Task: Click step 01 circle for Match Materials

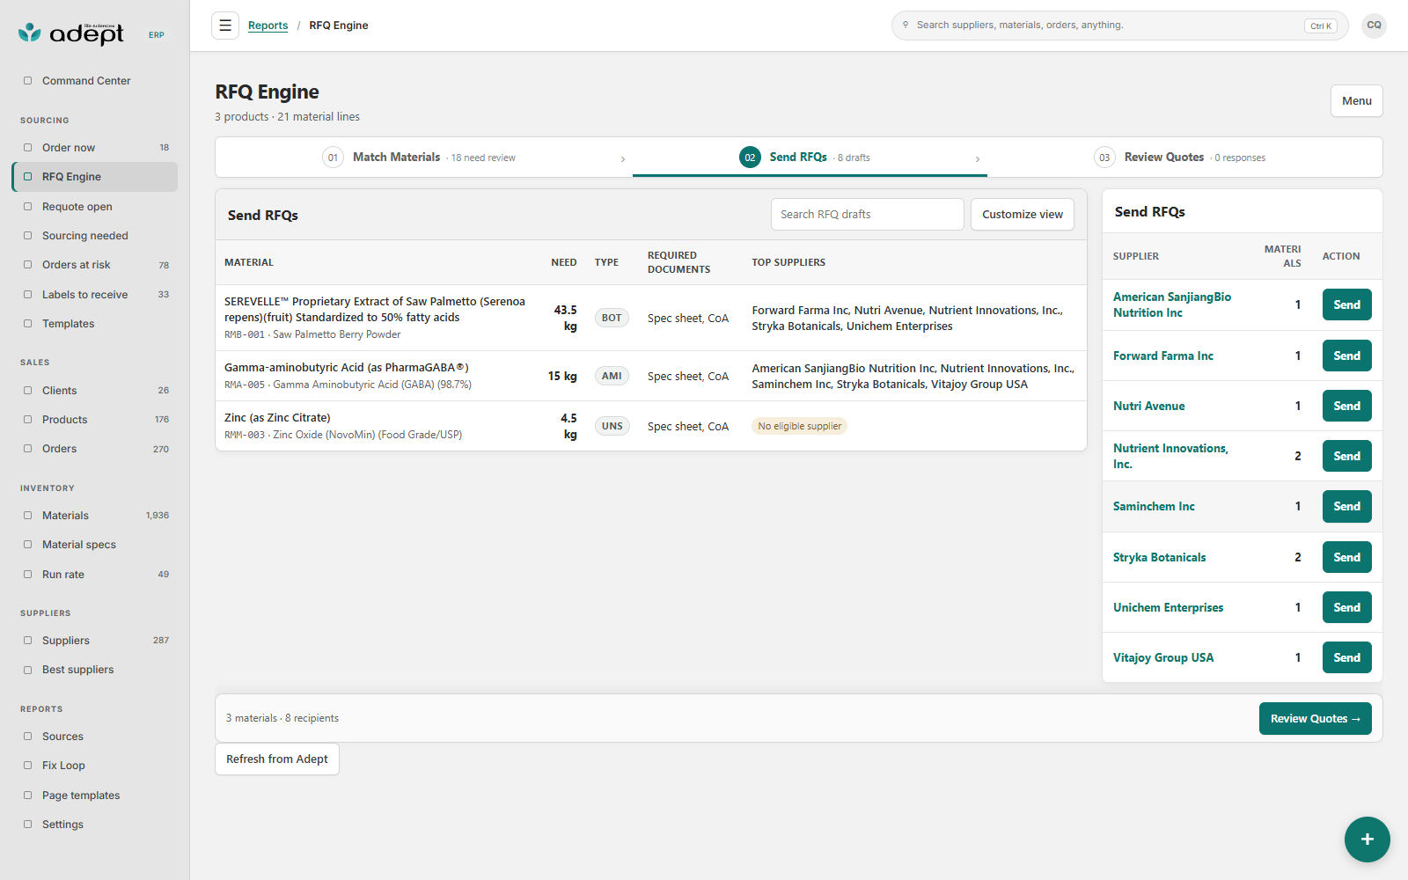Action: click(333, 158)
